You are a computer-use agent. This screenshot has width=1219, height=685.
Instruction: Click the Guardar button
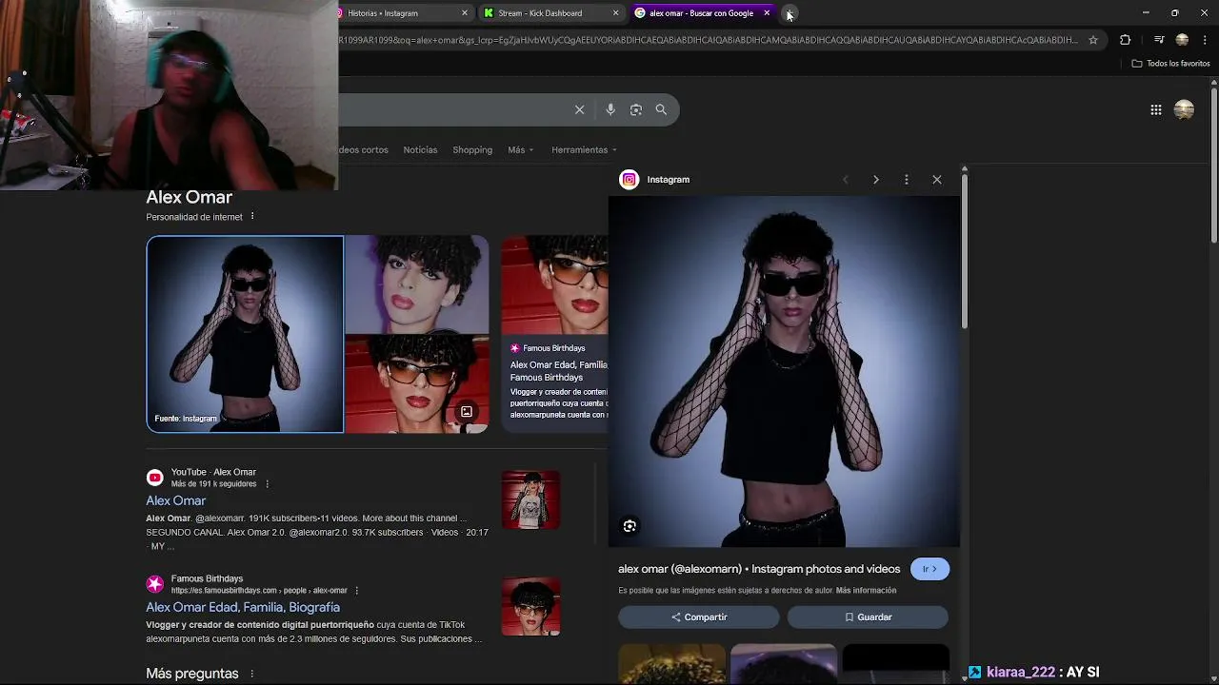868,617
